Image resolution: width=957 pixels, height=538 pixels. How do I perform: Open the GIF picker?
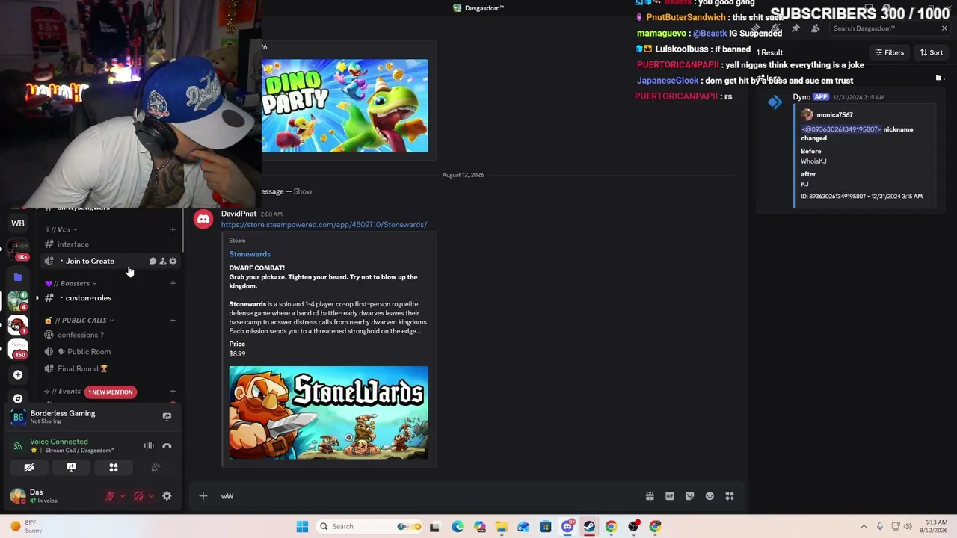click(x=670, y=496)
